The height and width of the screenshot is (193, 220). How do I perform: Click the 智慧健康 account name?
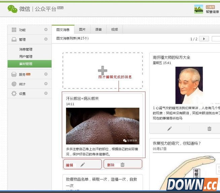[x=212, y=12]
